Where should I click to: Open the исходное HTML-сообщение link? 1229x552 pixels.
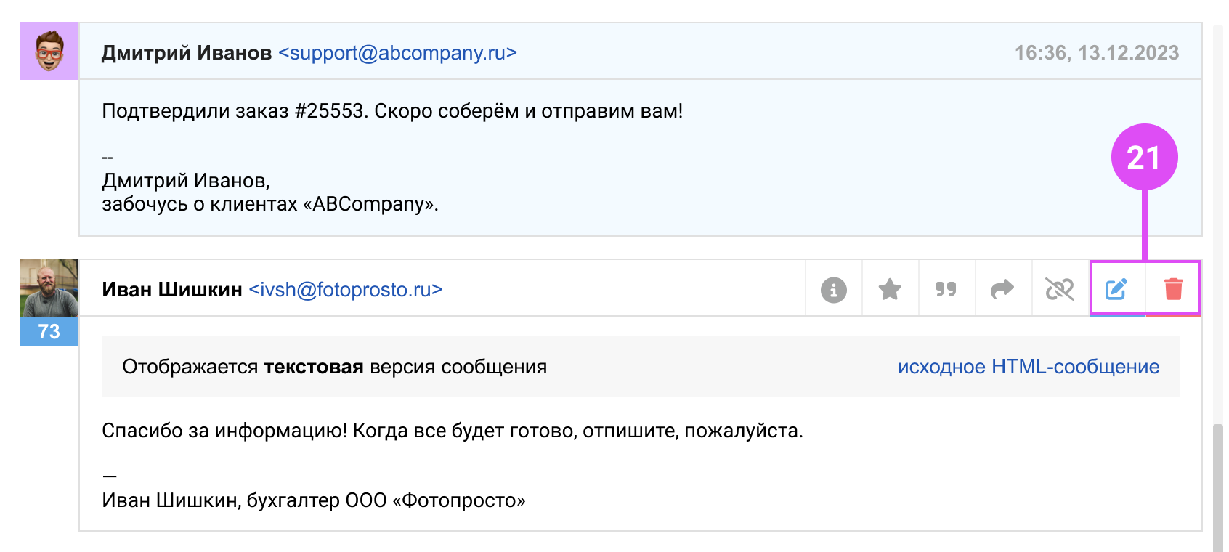[x=1028, y=367]
